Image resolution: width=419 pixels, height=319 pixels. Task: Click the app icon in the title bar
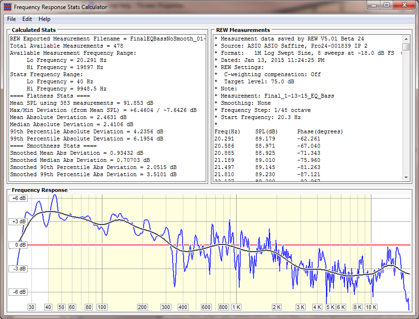pos(7,7)
